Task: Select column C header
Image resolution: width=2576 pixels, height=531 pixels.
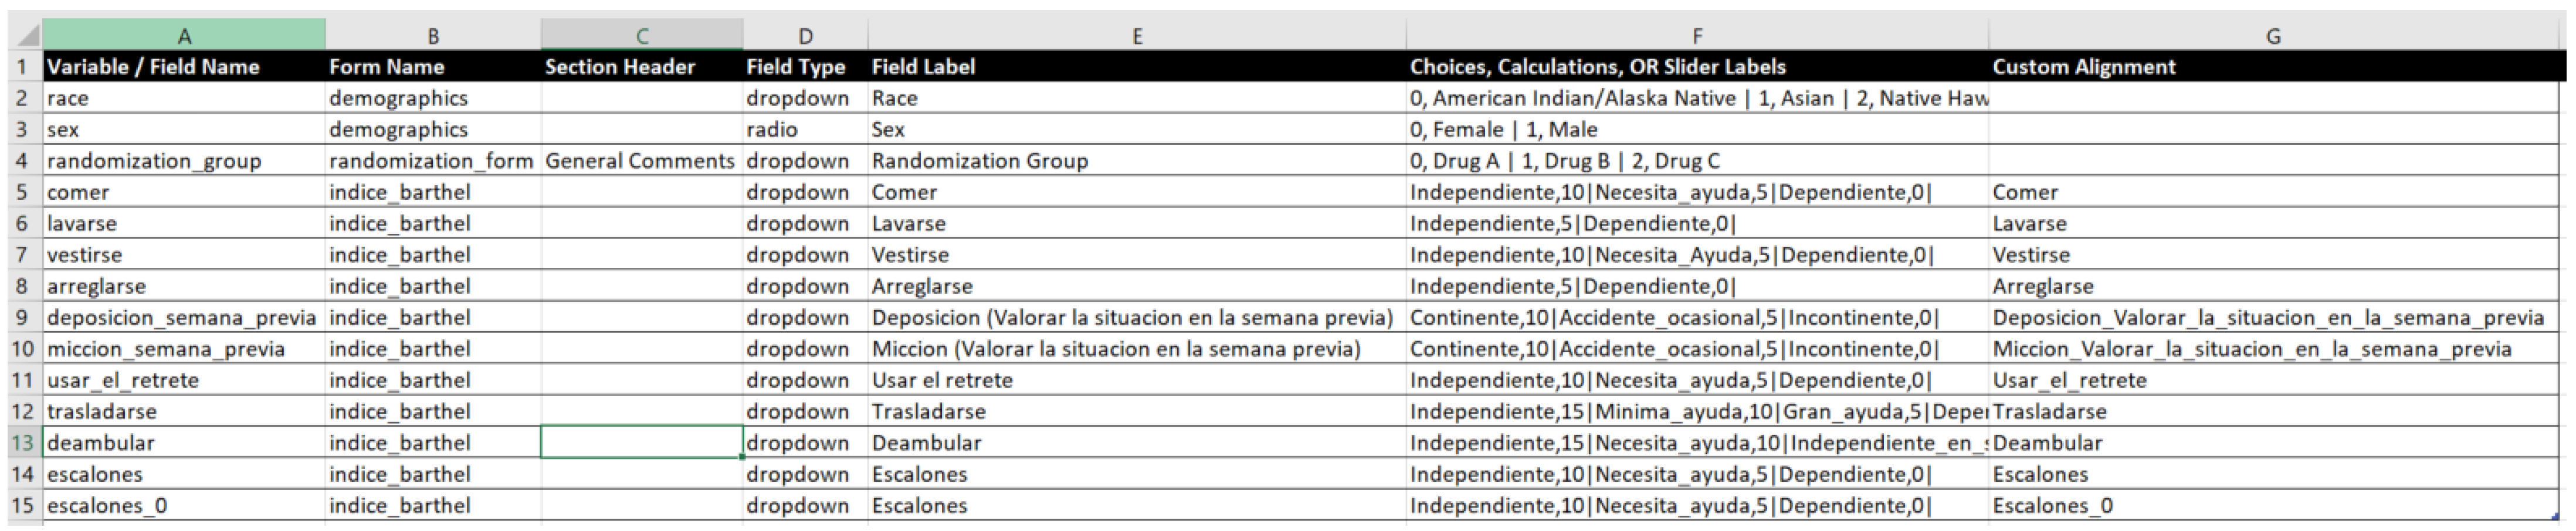Action: click(641, 36)
